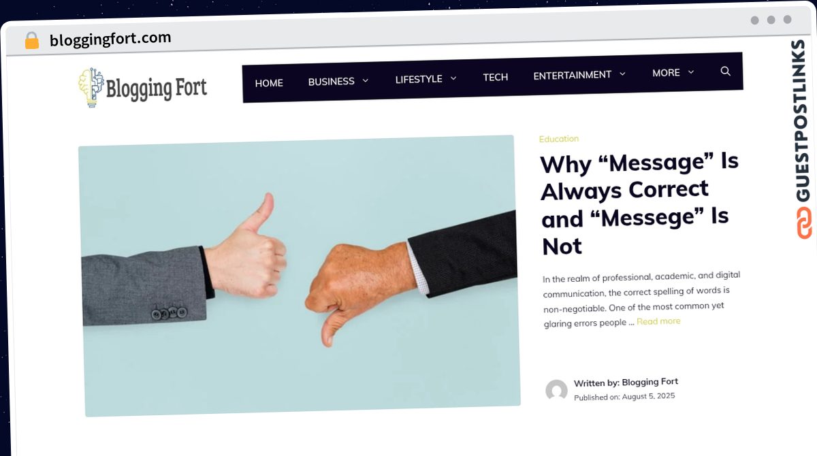Click the GuestPostLinks chain logo icon

pos(804,223)
